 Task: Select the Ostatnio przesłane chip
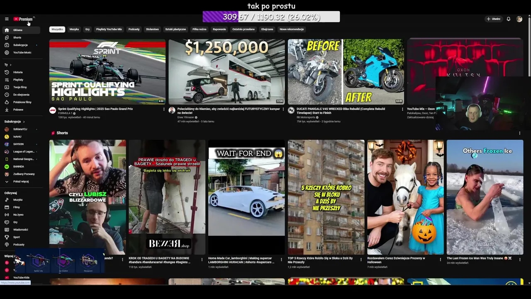point(244,29)
